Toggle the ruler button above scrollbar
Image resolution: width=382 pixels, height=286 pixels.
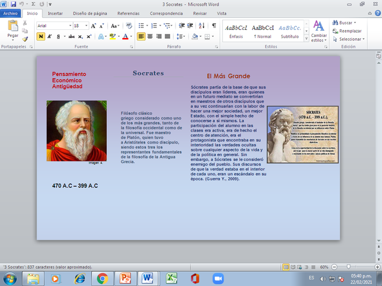pos(378,55)
